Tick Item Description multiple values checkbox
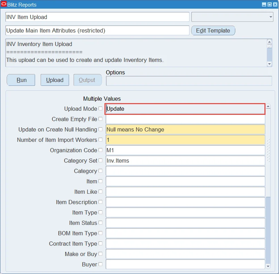Image resolution: width=279 pixels, height=274 pixels. [x=101, y=202]
